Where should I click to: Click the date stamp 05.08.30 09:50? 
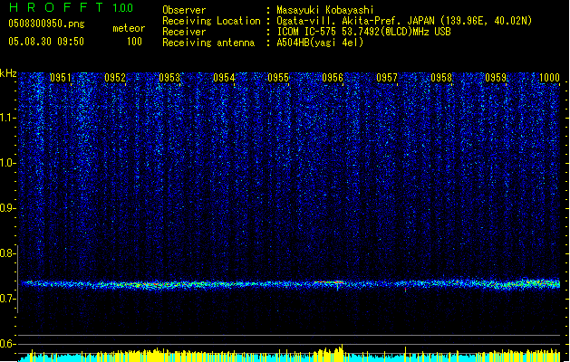(46, 42)
